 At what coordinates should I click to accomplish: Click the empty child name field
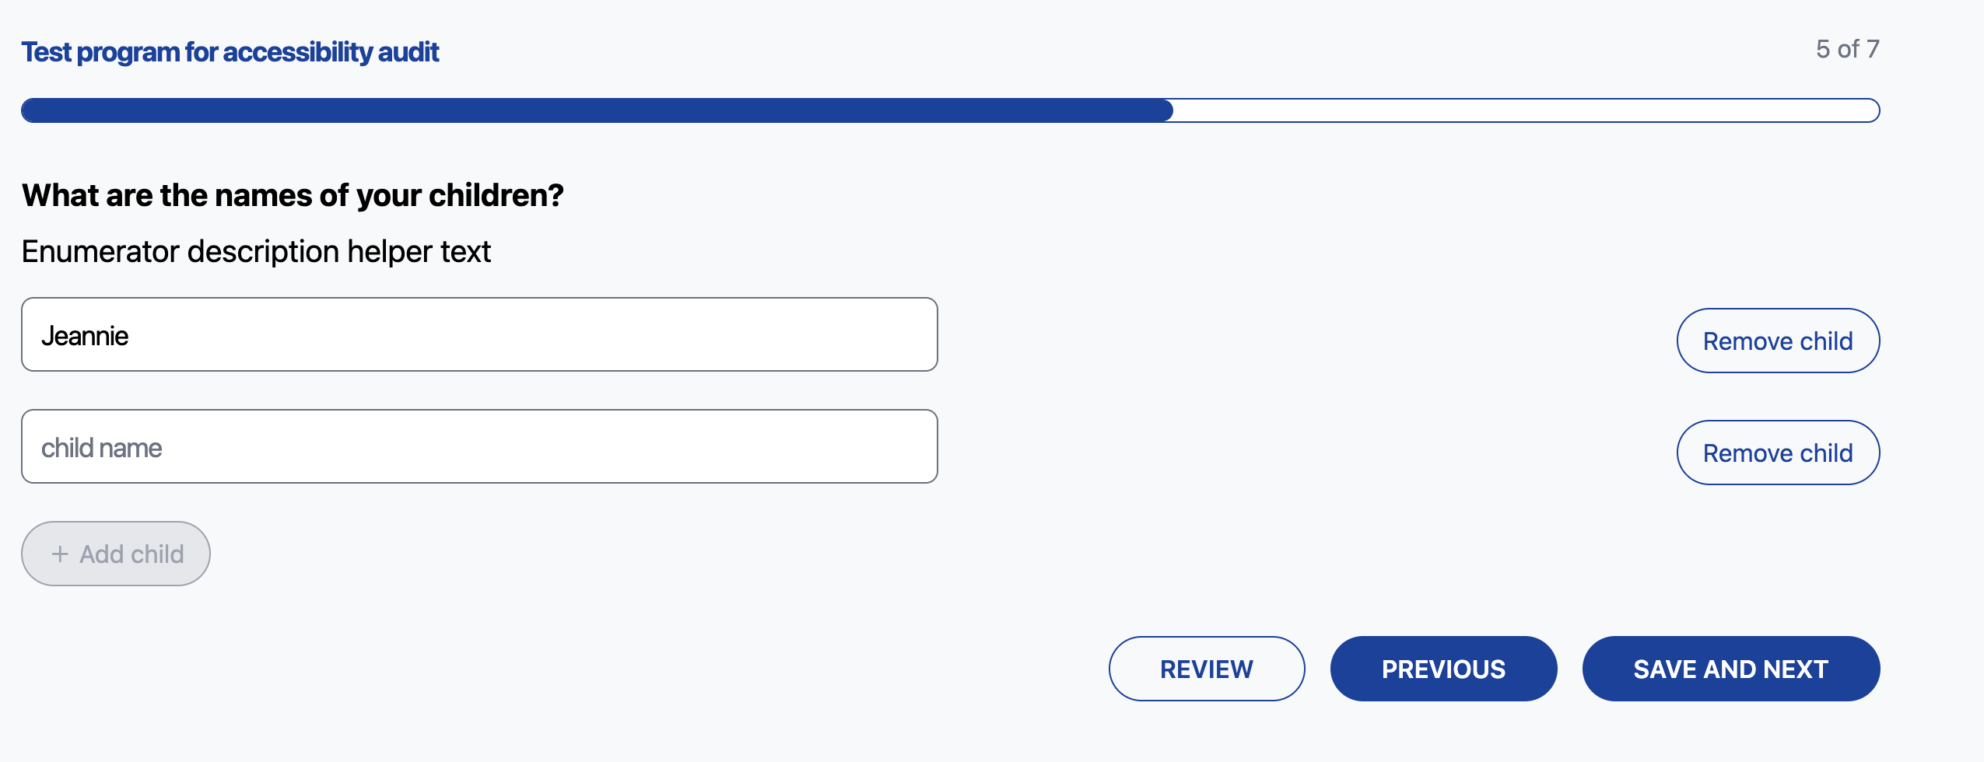[x=478, y=446]
